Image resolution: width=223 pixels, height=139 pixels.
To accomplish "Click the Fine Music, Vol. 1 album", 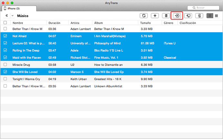I will 106,58.
